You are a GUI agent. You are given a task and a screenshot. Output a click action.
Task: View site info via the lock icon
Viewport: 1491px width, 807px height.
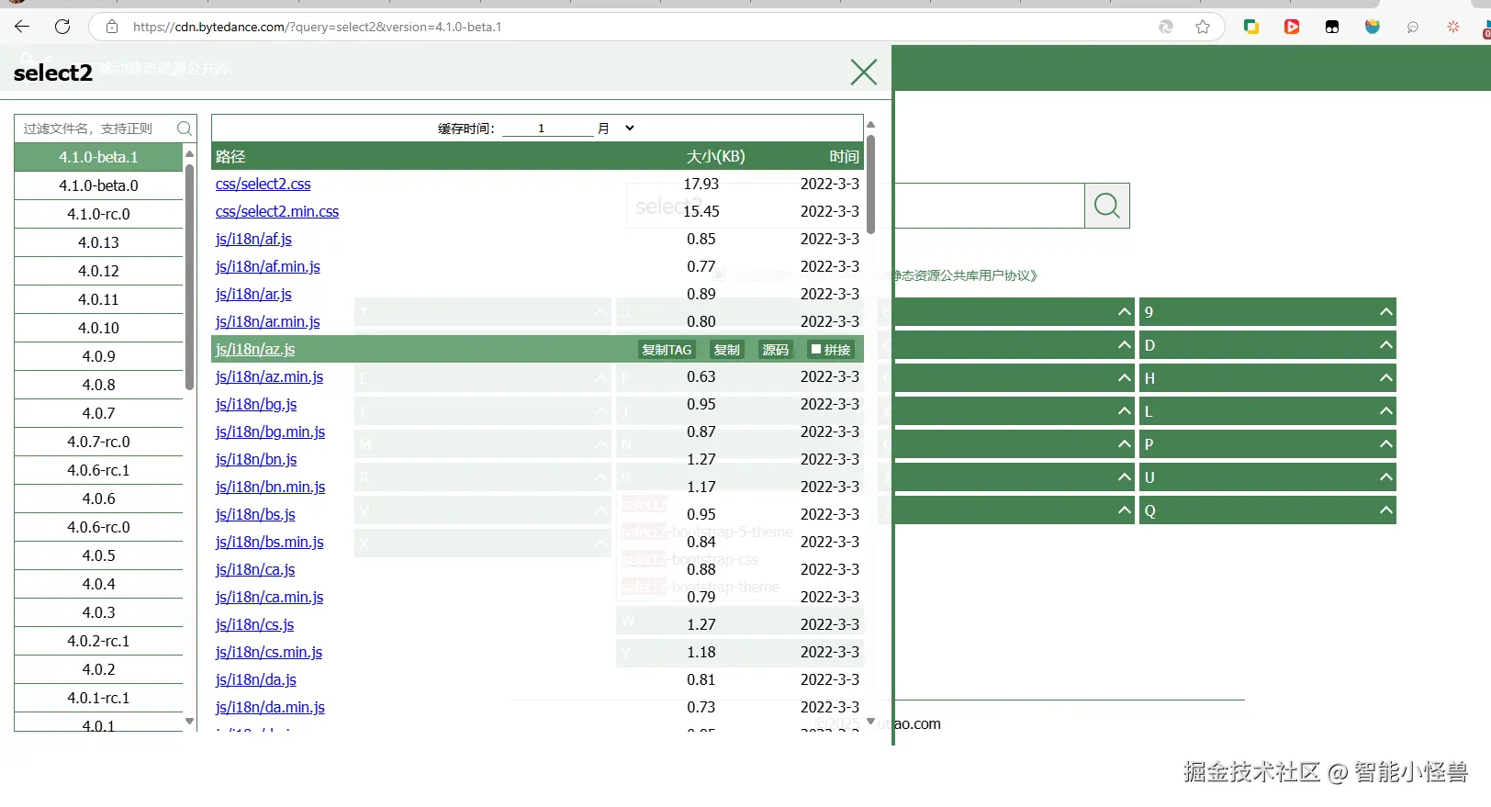(112, 27)
